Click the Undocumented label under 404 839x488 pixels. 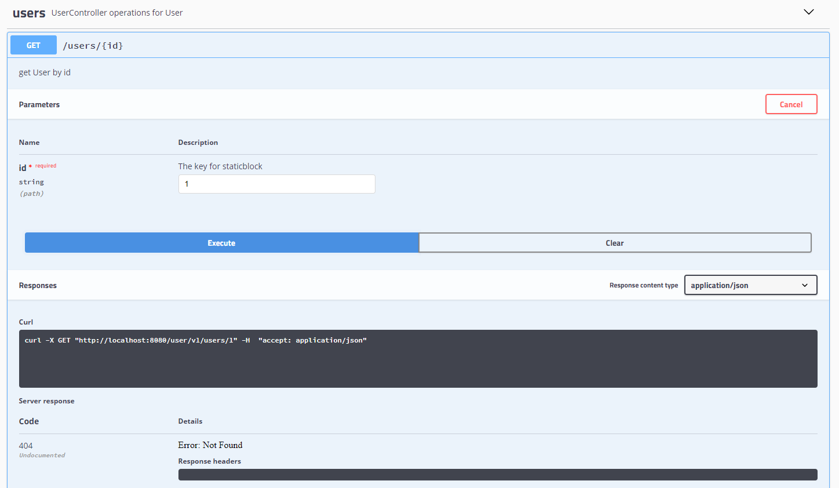click(42, 455)
